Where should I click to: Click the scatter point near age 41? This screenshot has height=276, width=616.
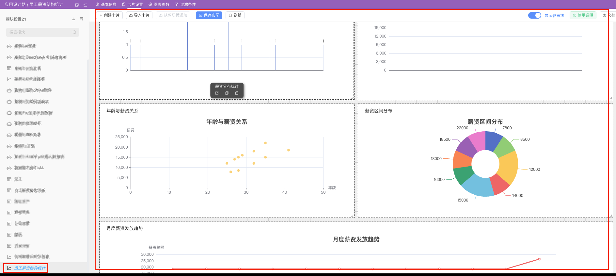click(x=289, y=150)
